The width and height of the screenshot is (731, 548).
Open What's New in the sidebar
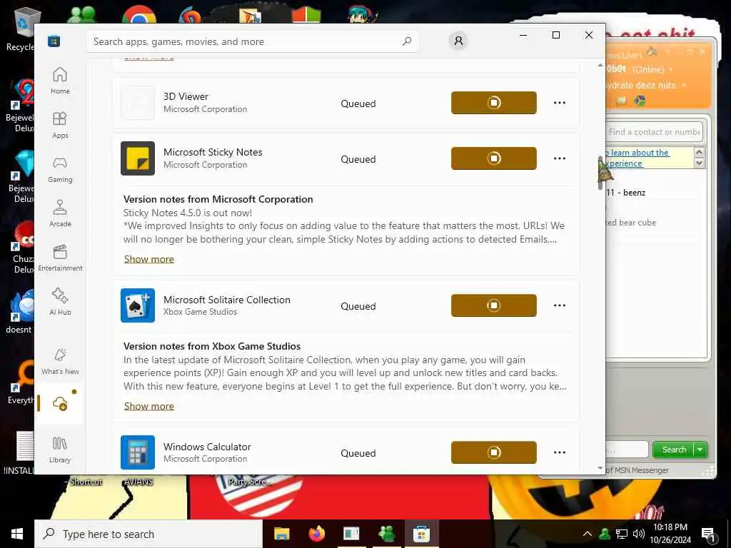[x=60, y=361]
